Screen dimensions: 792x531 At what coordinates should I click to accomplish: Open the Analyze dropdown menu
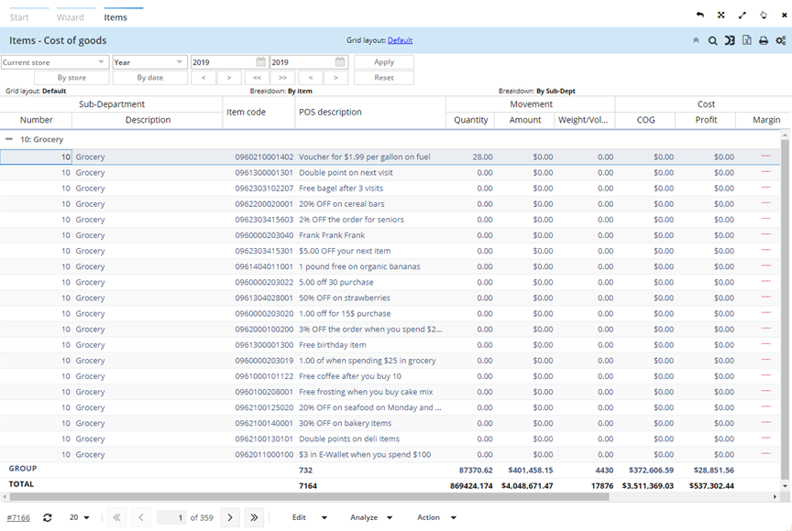point(371,518)
